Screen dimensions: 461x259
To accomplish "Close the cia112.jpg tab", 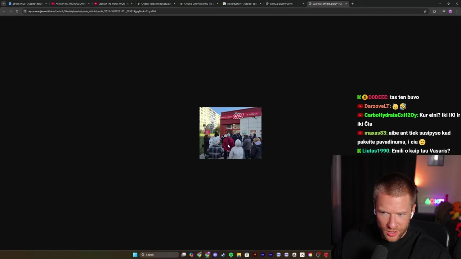I will (x=303, y=4).
